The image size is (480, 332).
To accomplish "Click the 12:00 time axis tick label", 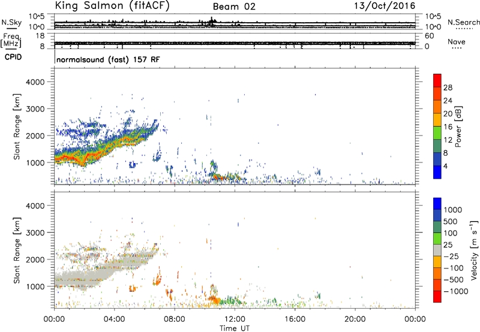I will (x=235, y=319).
